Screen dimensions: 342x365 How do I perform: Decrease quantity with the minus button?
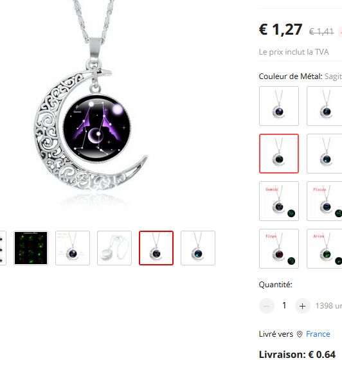coord(267,306)
